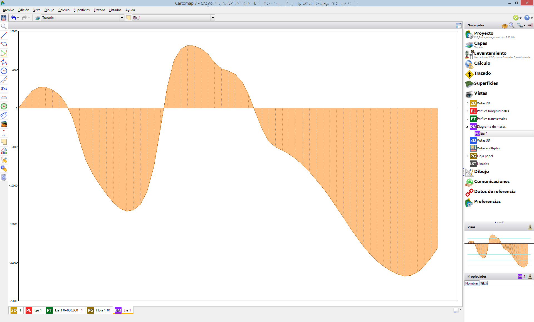Toggle the Navegador panel auto-hide pin
Image resolution: width=534 pixels, height=322 pixels.
pos(530,25)
